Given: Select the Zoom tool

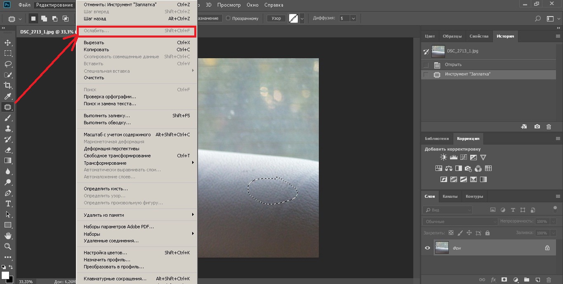Looking at the screenshot, I should point(8,246).
